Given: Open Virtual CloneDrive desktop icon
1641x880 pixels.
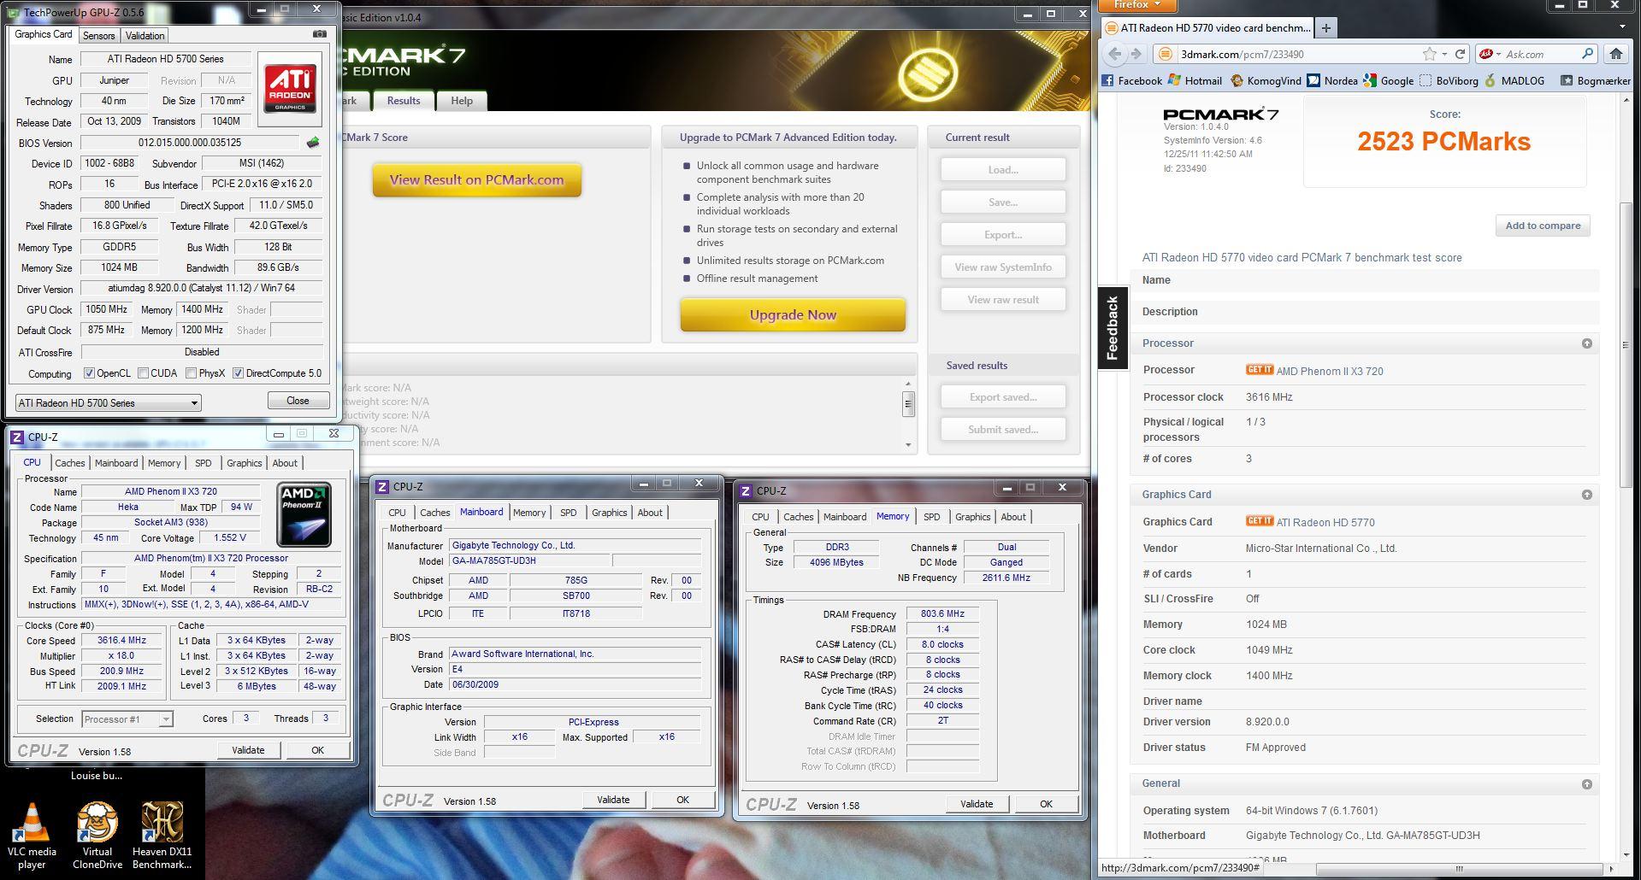Looking at the screenshot, I should tap(97, 836).
